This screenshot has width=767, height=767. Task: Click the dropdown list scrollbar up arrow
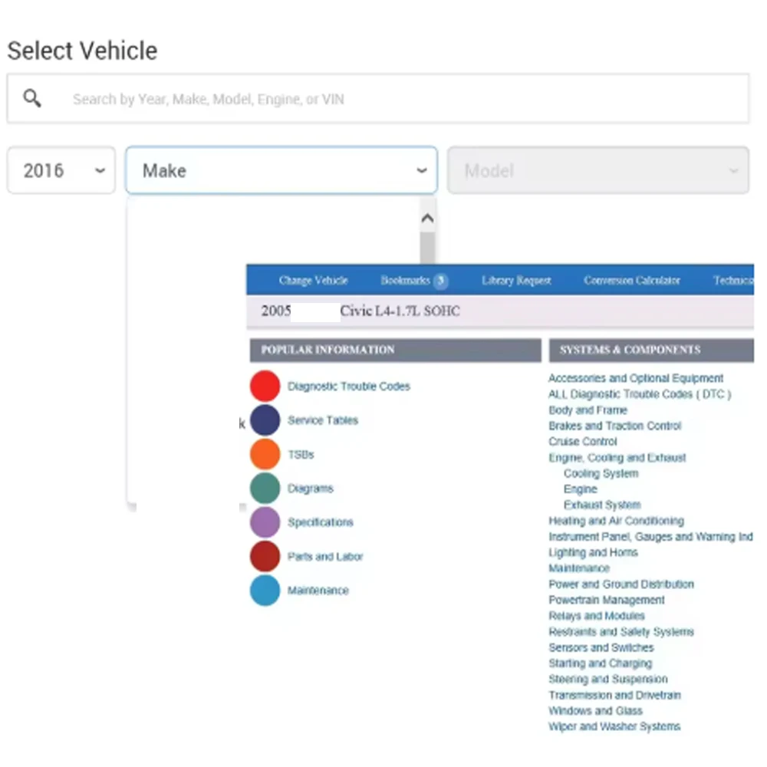click(x=427, y=218)
